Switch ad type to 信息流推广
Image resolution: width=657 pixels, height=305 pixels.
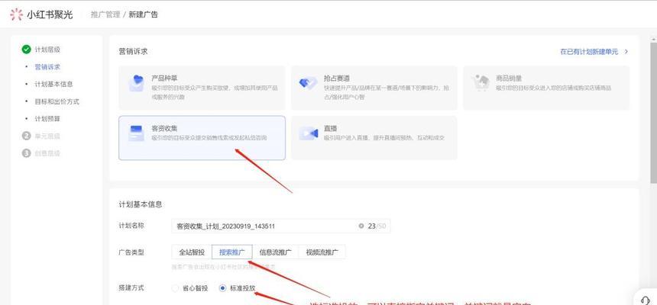coord(275,252)
